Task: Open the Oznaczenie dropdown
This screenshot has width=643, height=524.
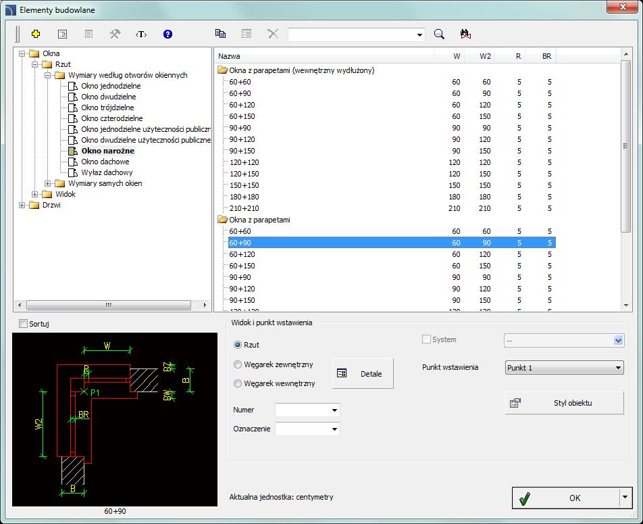Action: (x=334, y=429)
